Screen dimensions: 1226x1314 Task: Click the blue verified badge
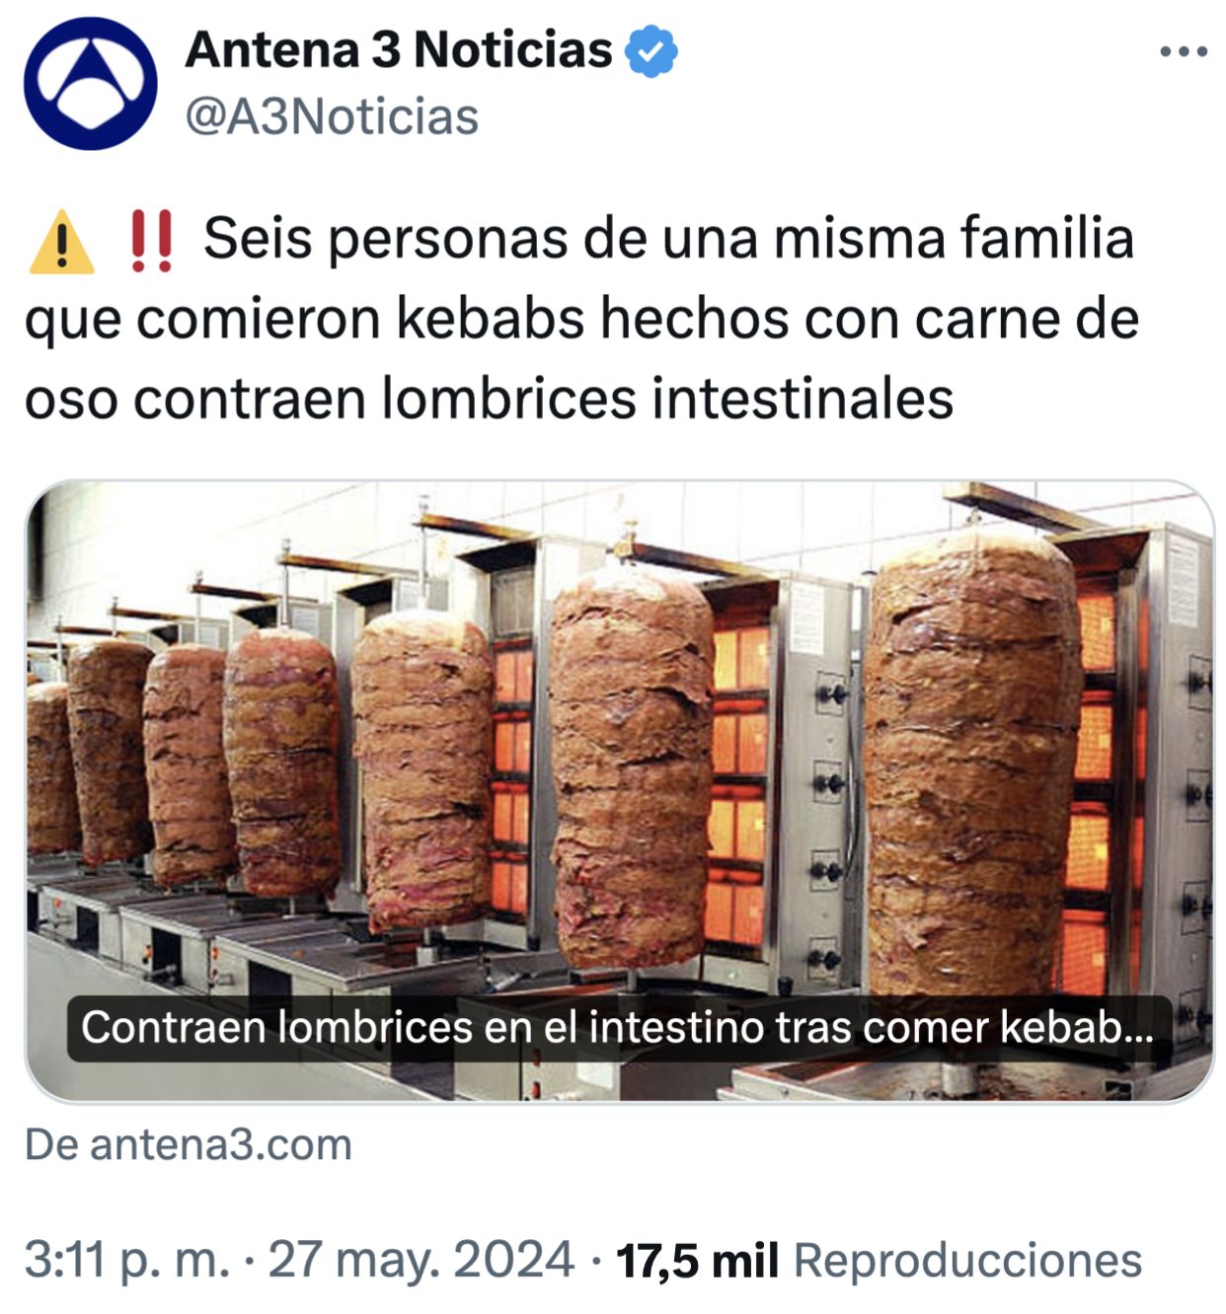click(x=651, y=51)
